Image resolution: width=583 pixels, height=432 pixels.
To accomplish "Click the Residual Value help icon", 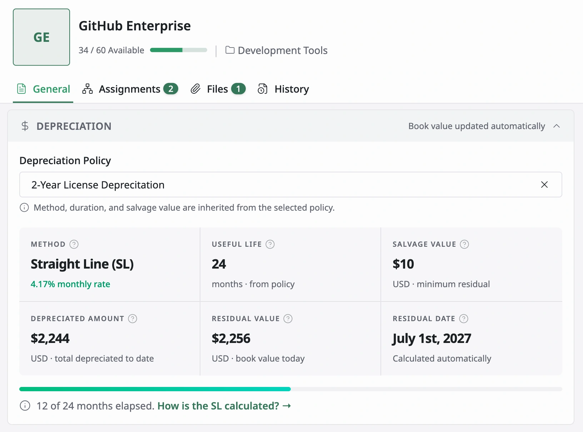I will pyautogui.click(x=288, y=319).
